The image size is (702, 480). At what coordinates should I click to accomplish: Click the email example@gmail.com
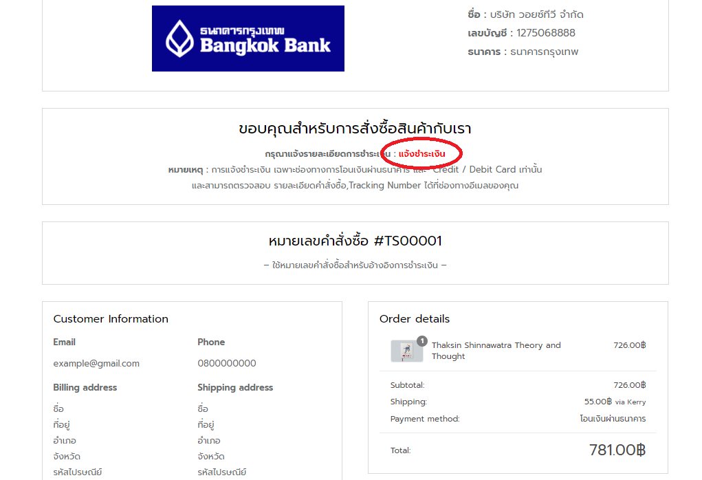[96, 363]
